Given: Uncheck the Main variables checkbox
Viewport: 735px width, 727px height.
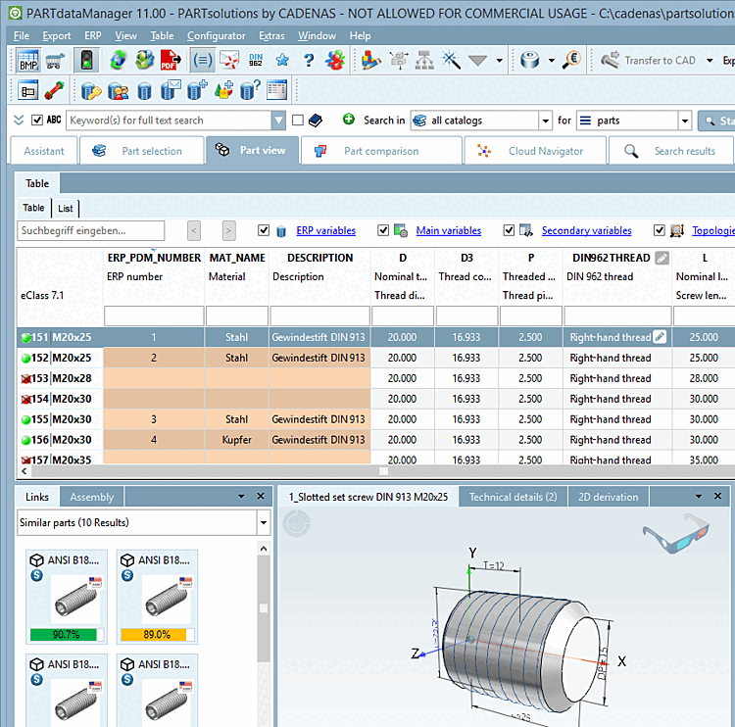Looking at the screenshot, I should coord(383,231).
